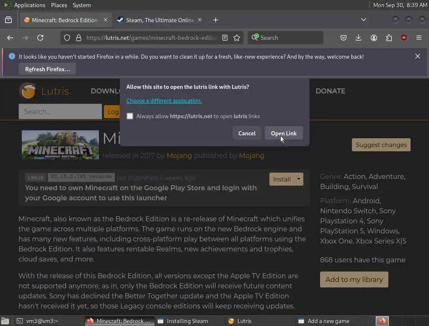Click the Install button
The image size is (429, 326).
(x=282, y=179)
